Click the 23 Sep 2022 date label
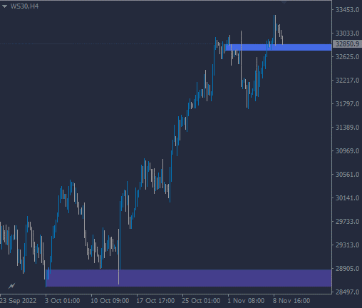The height and width of the screenshot is (308, 362). coord(18,301)
